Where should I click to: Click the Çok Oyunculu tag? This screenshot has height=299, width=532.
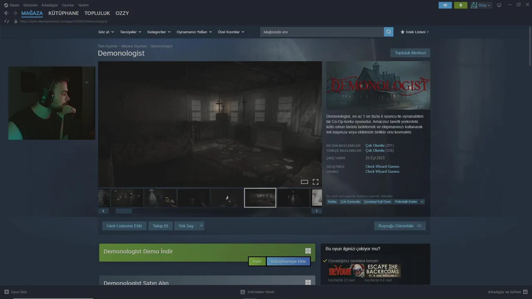click(x=350, y=202)
